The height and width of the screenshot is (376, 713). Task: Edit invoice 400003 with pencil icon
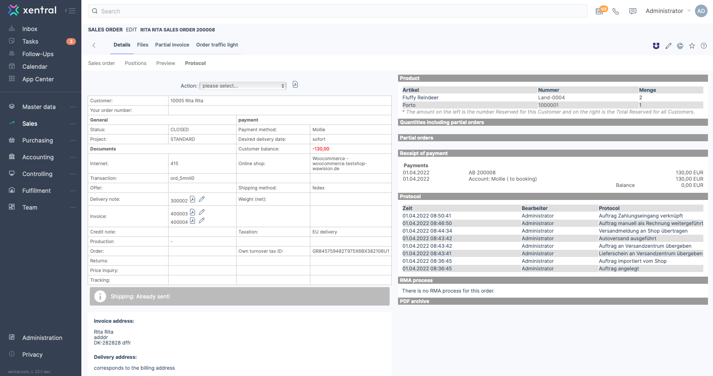(202, 213)
